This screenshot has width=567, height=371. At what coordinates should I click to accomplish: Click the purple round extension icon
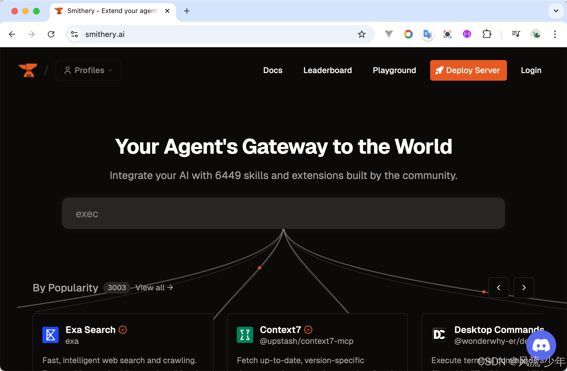click(x=467, y=34)
